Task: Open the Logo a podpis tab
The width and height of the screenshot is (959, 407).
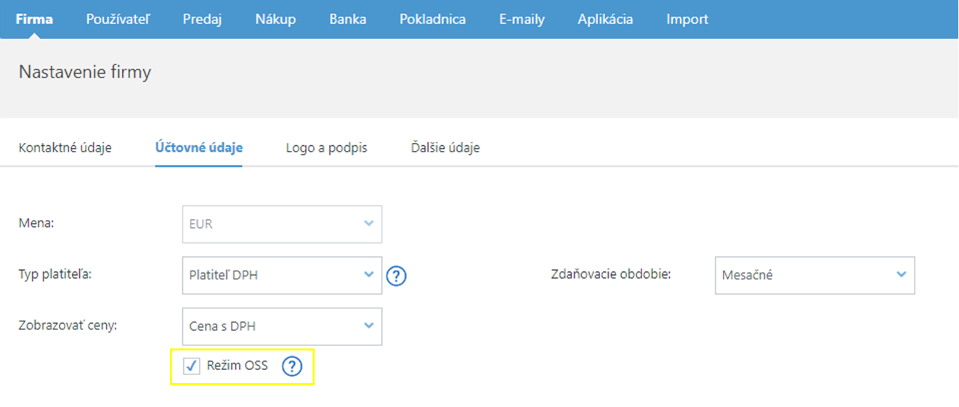Action: pyautogui.click(x=326, y=148)
